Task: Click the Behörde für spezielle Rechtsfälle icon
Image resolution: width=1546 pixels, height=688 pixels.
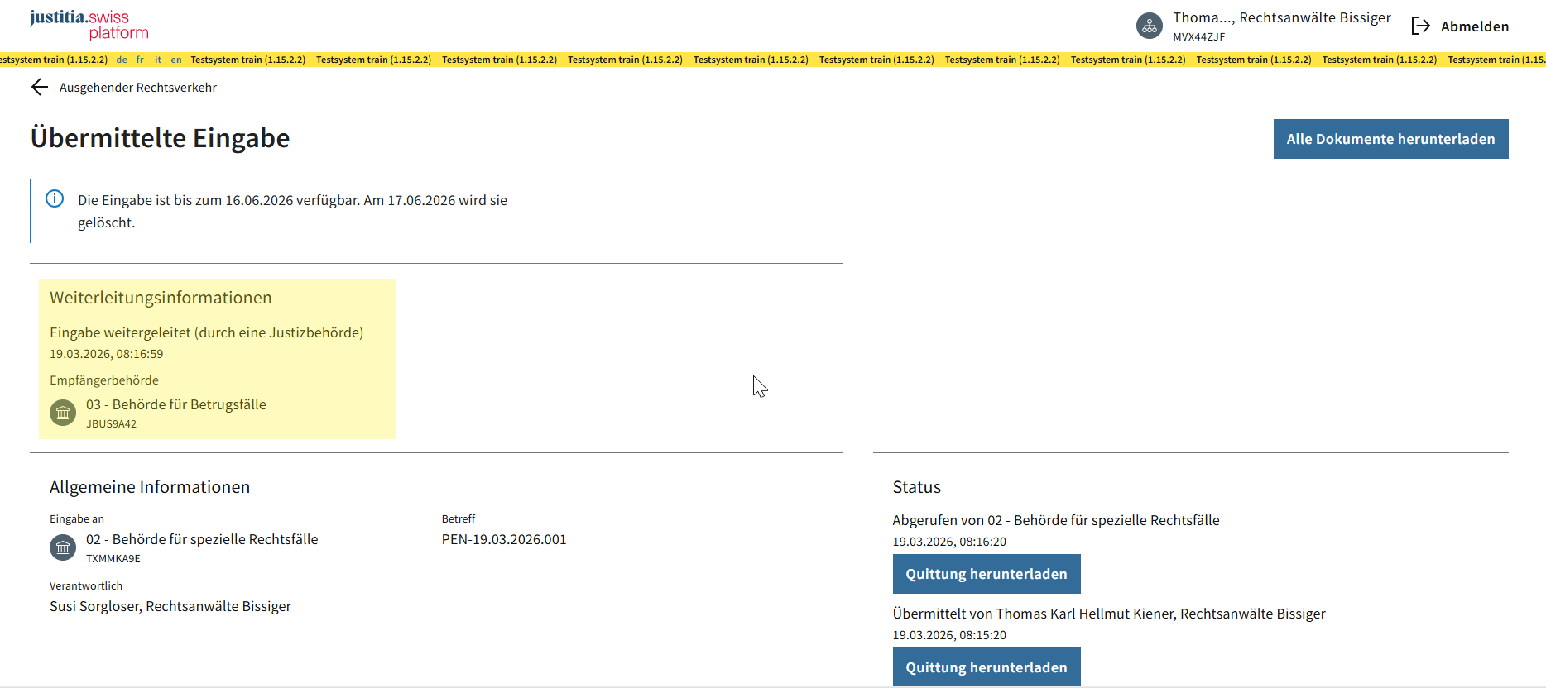Action: [x=63, y=547]
